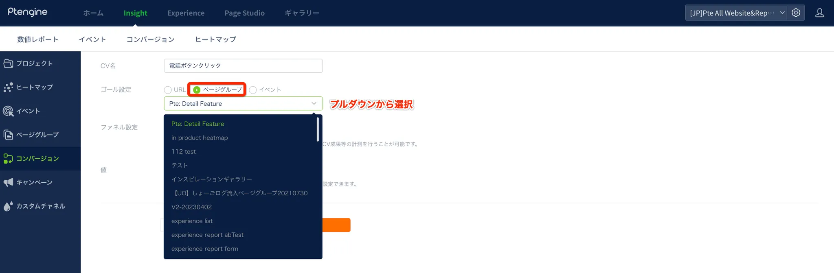Viewport: 834px width, 273px height.
Task: Select the イベント goal radio button
Action: click(253, 90)
